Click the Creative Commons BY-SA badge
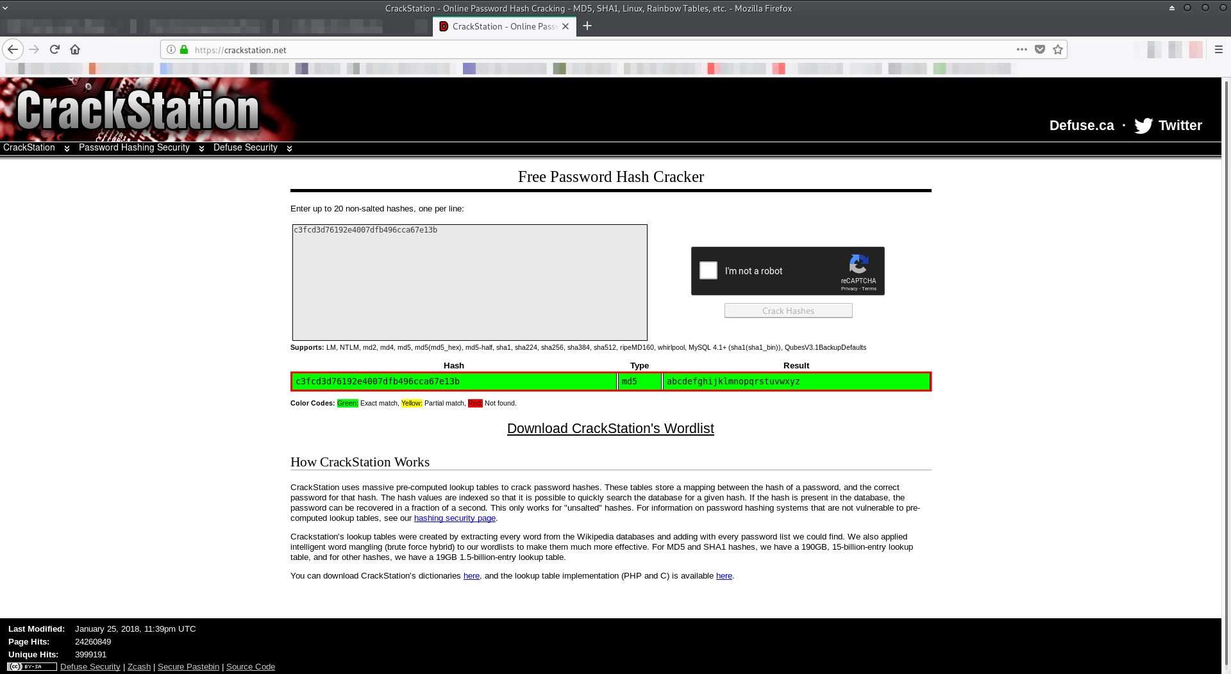The image size is (1231, 674). point(32,666)
